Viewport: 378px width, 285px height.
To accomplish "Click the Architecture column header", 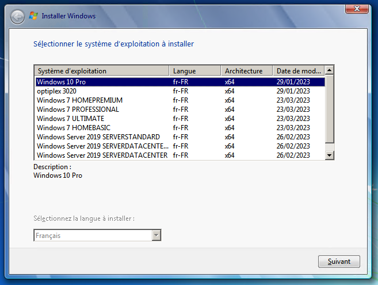I will click(x=246, y=71).
